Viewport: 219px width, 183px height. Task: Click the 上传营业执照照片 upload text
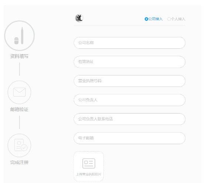[89, 174]
